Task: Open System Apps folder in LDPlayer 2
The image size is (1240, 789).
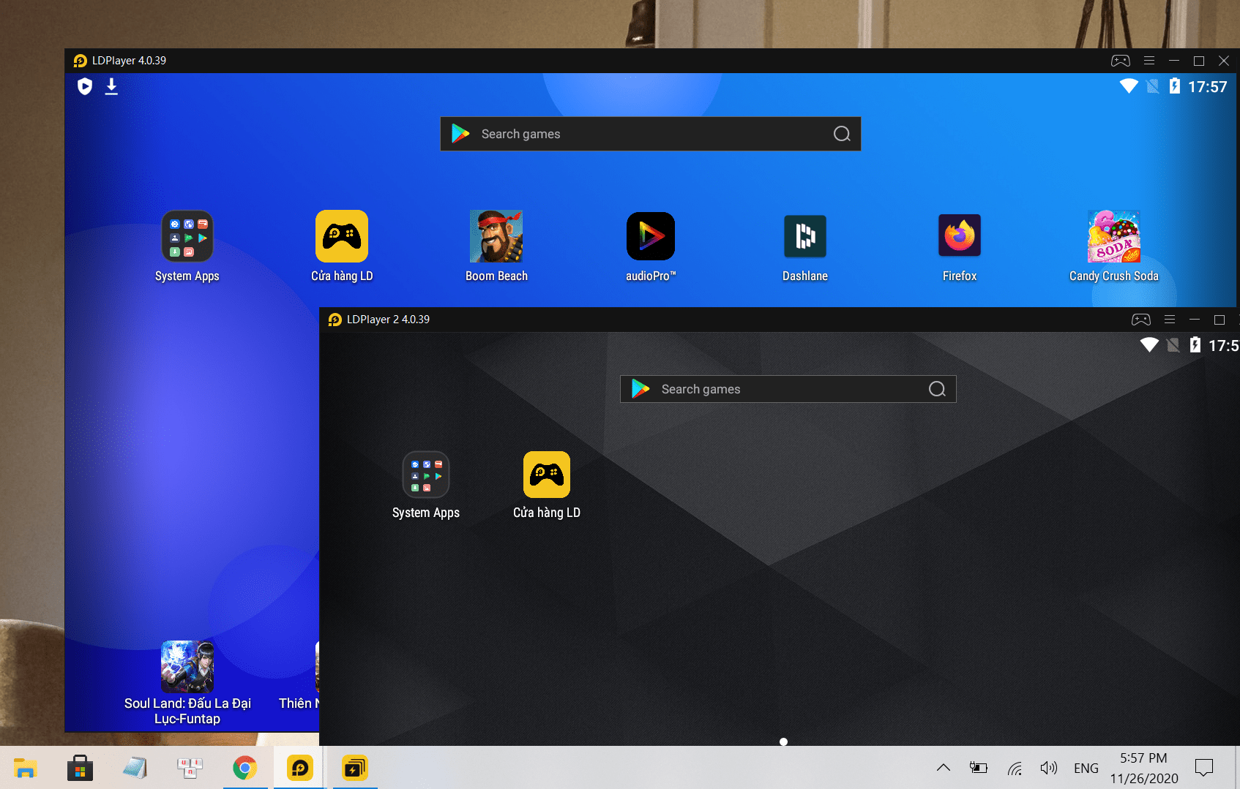Action: point(425,475)
